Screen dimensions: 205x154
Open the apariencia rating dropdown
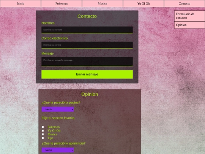pos(58,150)
